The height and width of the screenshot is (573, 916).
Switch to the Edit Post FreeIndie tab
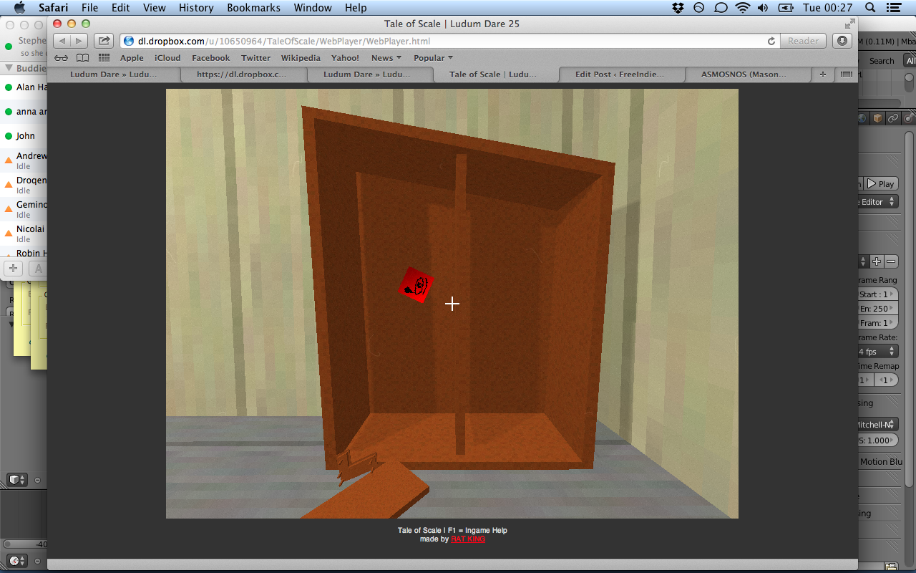(x=619, y=74)
